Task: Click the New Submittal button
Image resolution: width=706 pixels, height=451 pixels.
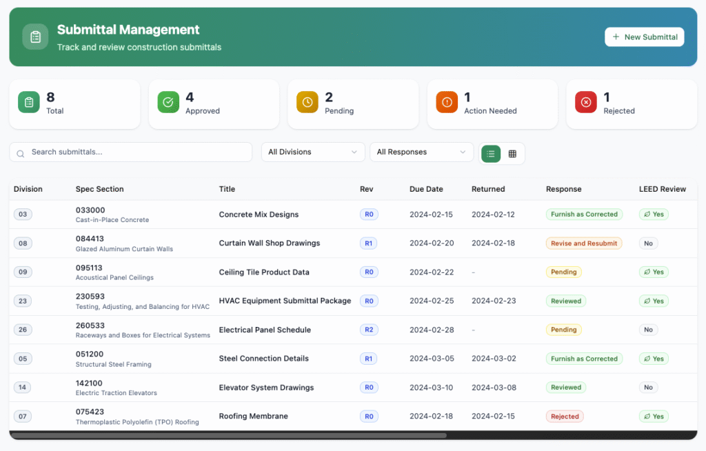Action: tap(644, 37)
